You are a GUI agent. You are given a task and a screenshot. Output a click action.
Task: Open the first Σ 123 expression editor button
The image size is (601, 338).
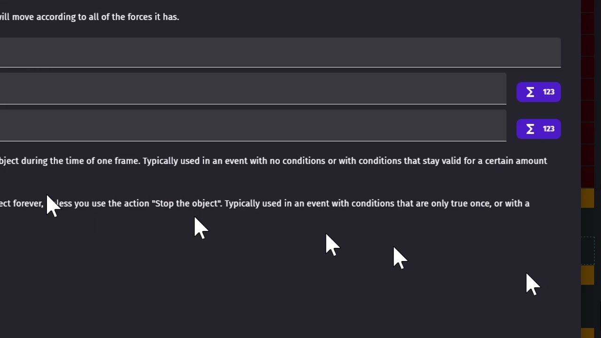(x=538, y=92)
